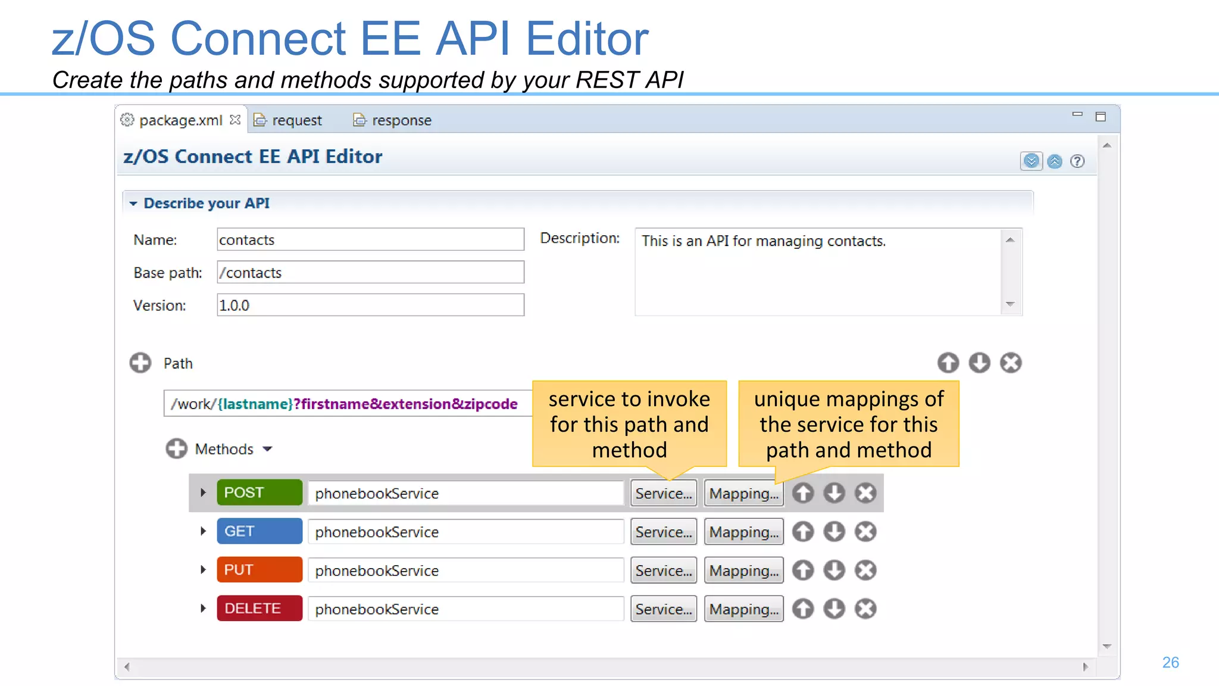Select the green POST method label
The image size is (1219, 686).
point(260,492)
